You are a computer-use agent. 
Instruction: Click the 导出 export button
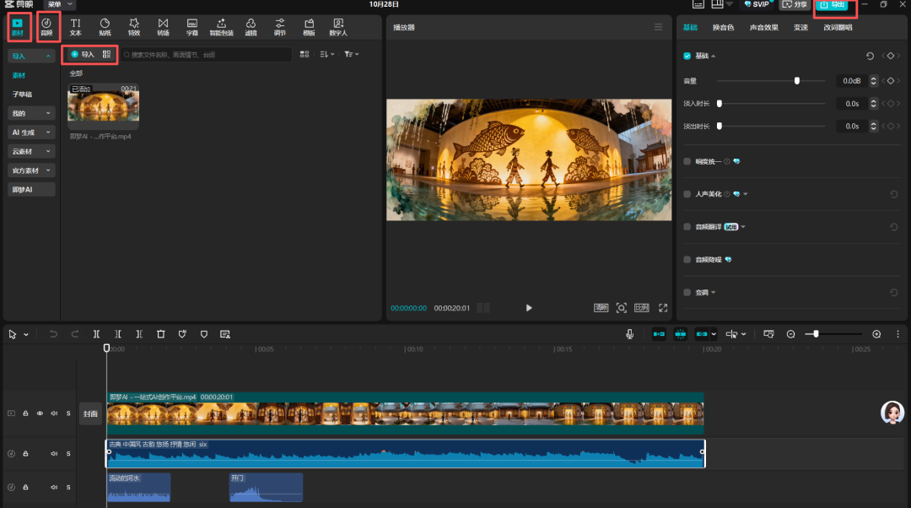click(833, 6)
